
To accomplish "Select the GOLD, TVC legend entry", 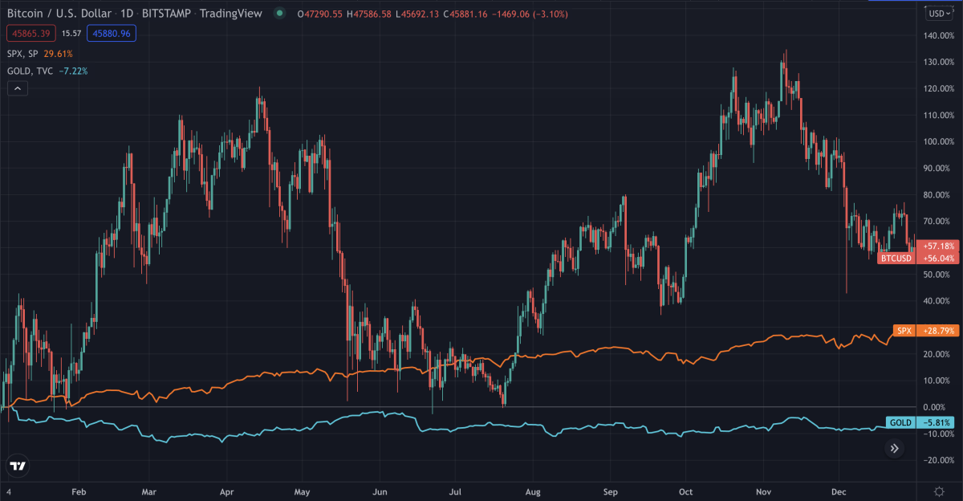I will coord(30,71).
